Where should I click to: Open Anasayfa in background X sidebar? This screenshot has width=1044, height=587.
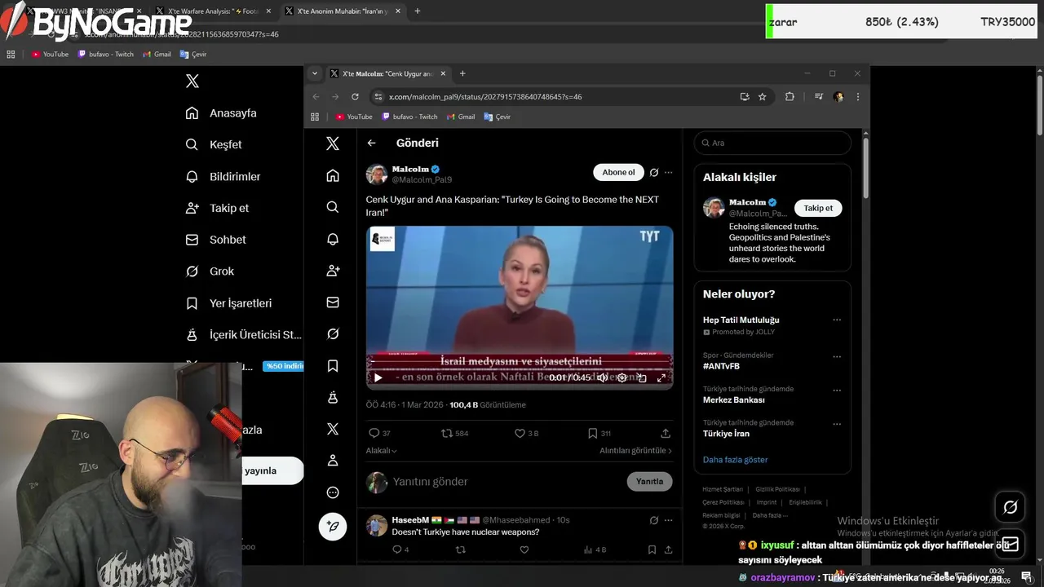click(221, 113)
